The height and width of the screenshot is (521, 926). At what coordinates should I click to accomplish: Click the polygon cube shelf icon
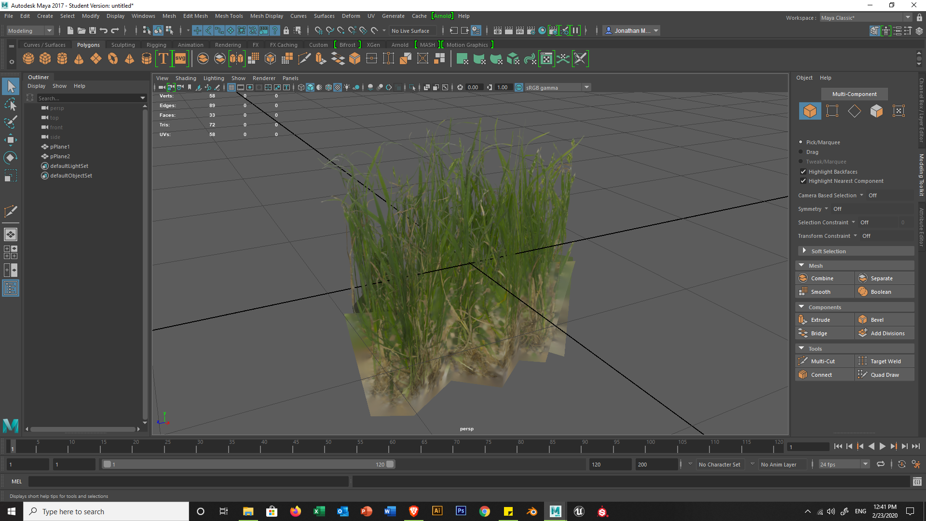[x=45, y=59]
